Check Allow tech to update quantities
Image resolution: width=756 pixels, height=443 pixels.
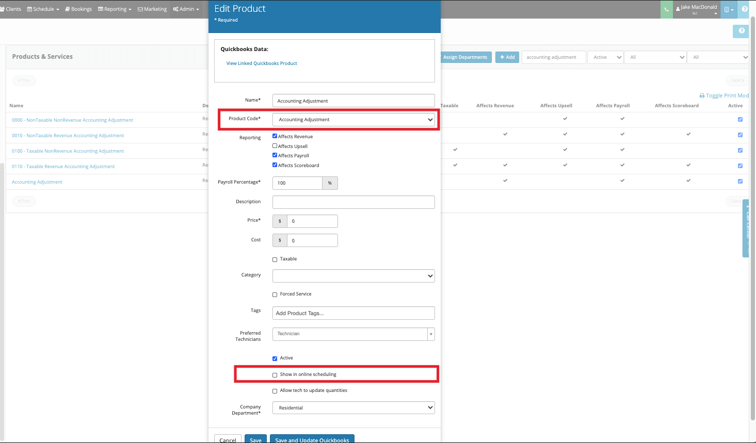275,391
